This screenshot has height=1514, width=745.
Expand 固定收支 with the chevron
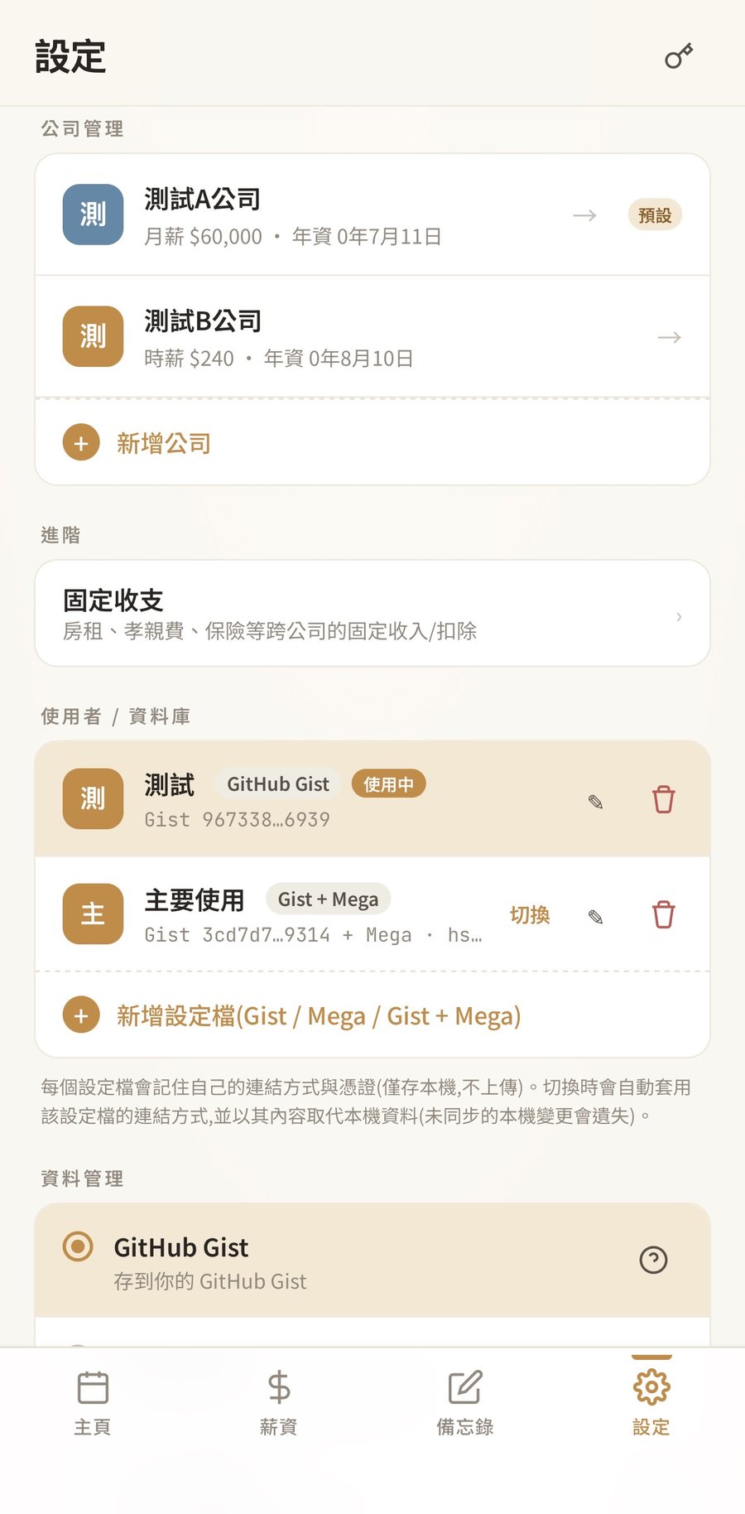tap(679, 616)
